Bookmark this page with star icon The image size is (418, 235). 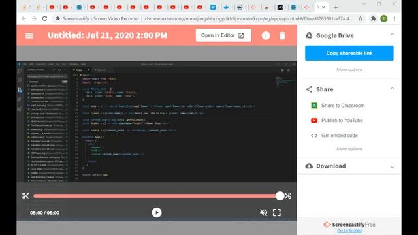coord(361,19)
